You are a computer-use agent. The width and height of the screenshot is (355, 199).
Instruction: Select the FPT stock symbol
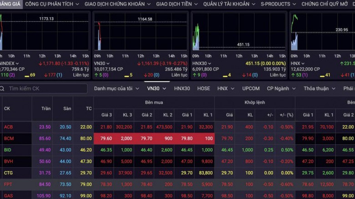[8, 184]
